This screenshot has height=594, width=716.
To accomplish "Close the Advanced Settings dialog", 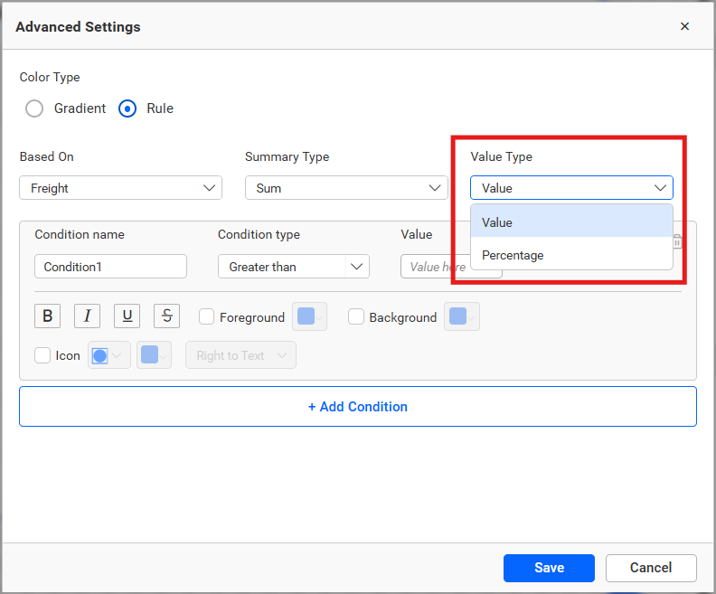I will (x=684, y=26).
